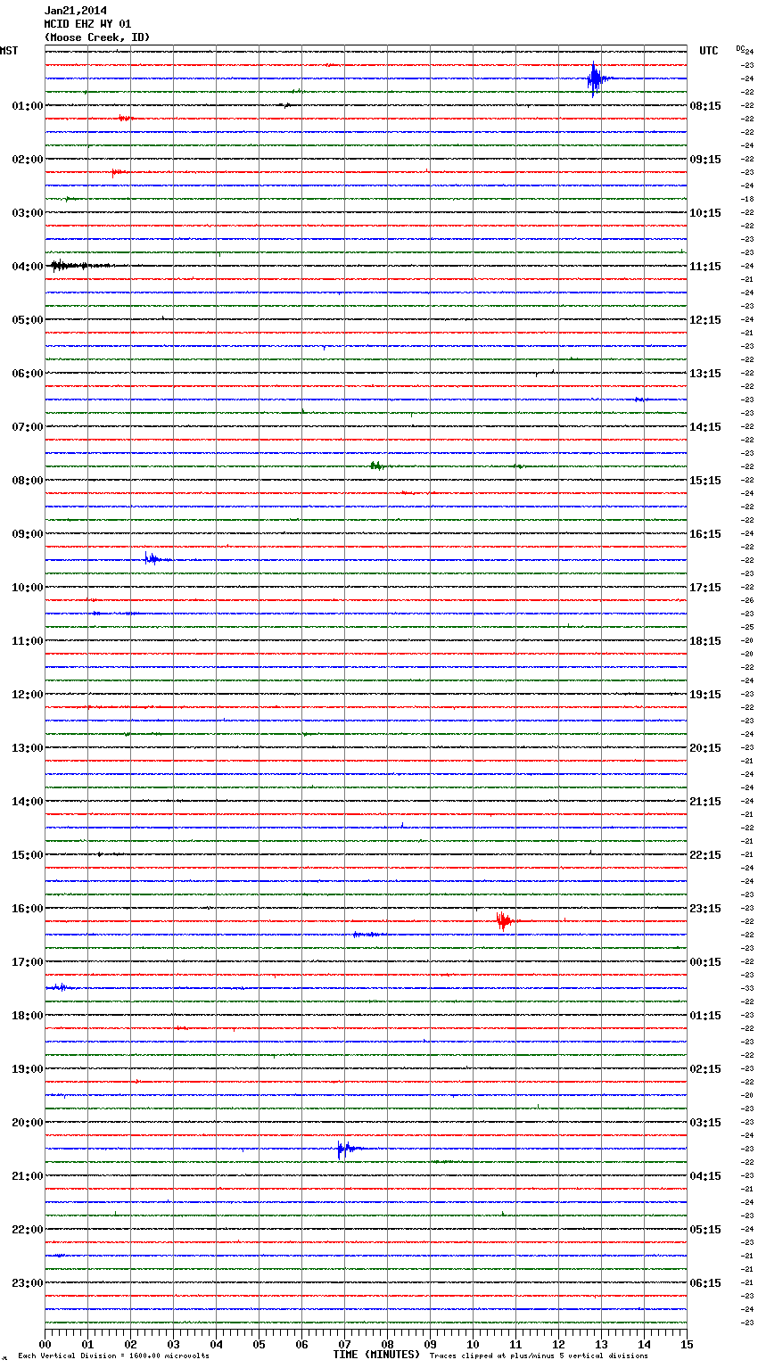
Task: Click the '08:00' MST time label
Action: (x=28, y=480)
